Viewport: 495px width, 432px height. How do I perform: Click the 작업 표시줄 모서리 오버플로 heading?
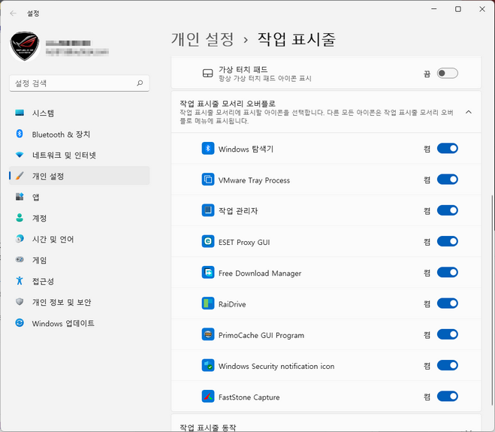pos(228,104)
